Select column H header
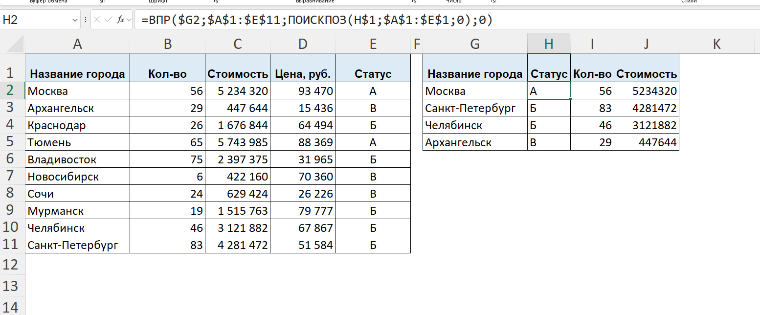The image size is (760, 315). tap(549, 44)
